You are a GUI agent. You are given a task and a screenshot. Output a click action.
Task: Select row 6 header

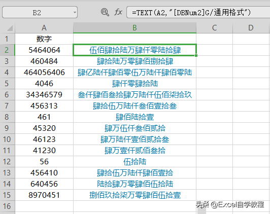pos(7,95)
